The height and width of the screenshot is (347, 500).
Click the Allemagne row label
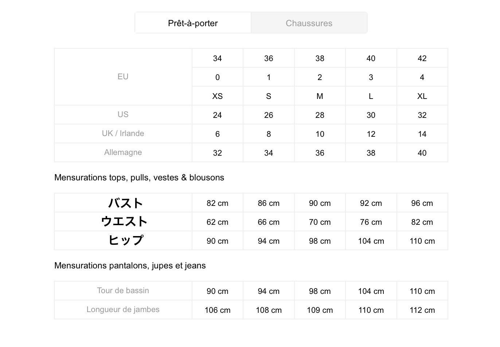pos(123,152)
